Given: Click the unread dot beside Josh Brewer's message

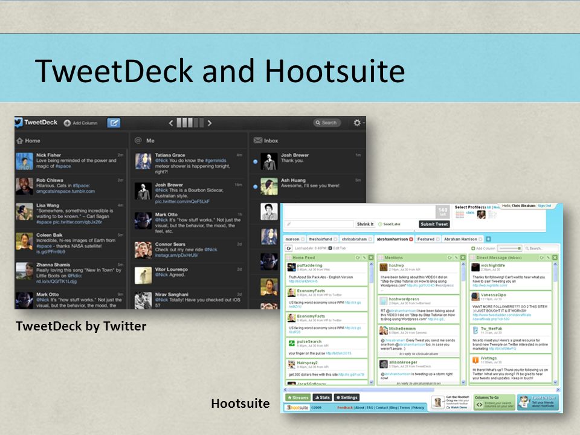Looking at the screenshot, I should pyautogui.click(x=255, y=162).
